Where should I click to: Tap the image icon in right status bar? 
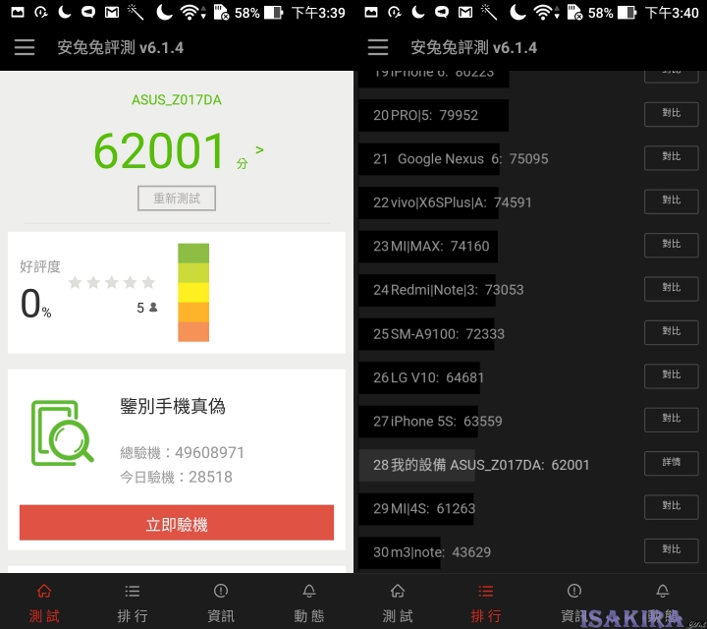(371, 12)
